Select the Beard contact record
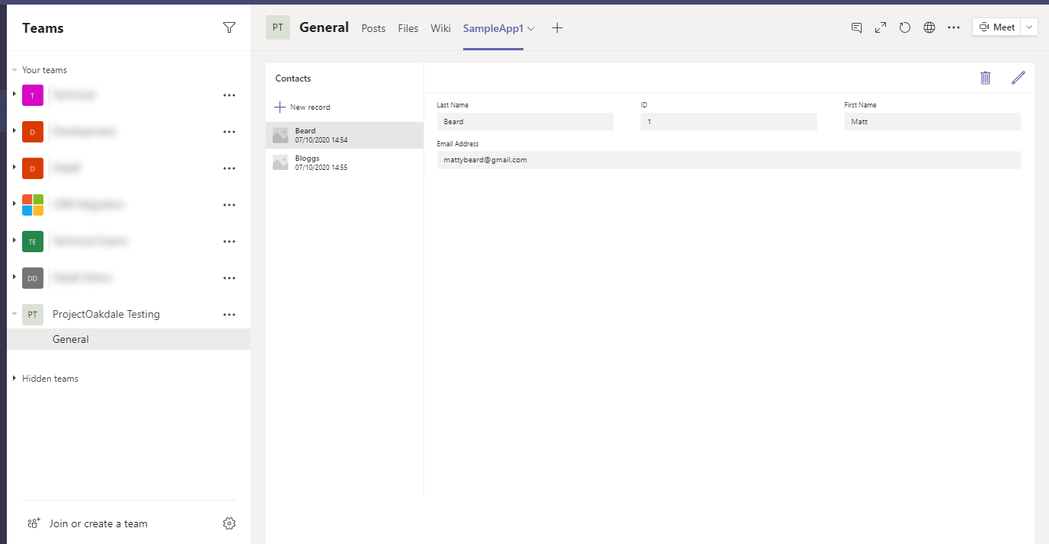Viewport: 1049px width, 544px height. point(344,136)
